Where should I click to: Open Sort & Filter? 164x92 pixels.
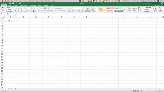click(x=155, y=10)
